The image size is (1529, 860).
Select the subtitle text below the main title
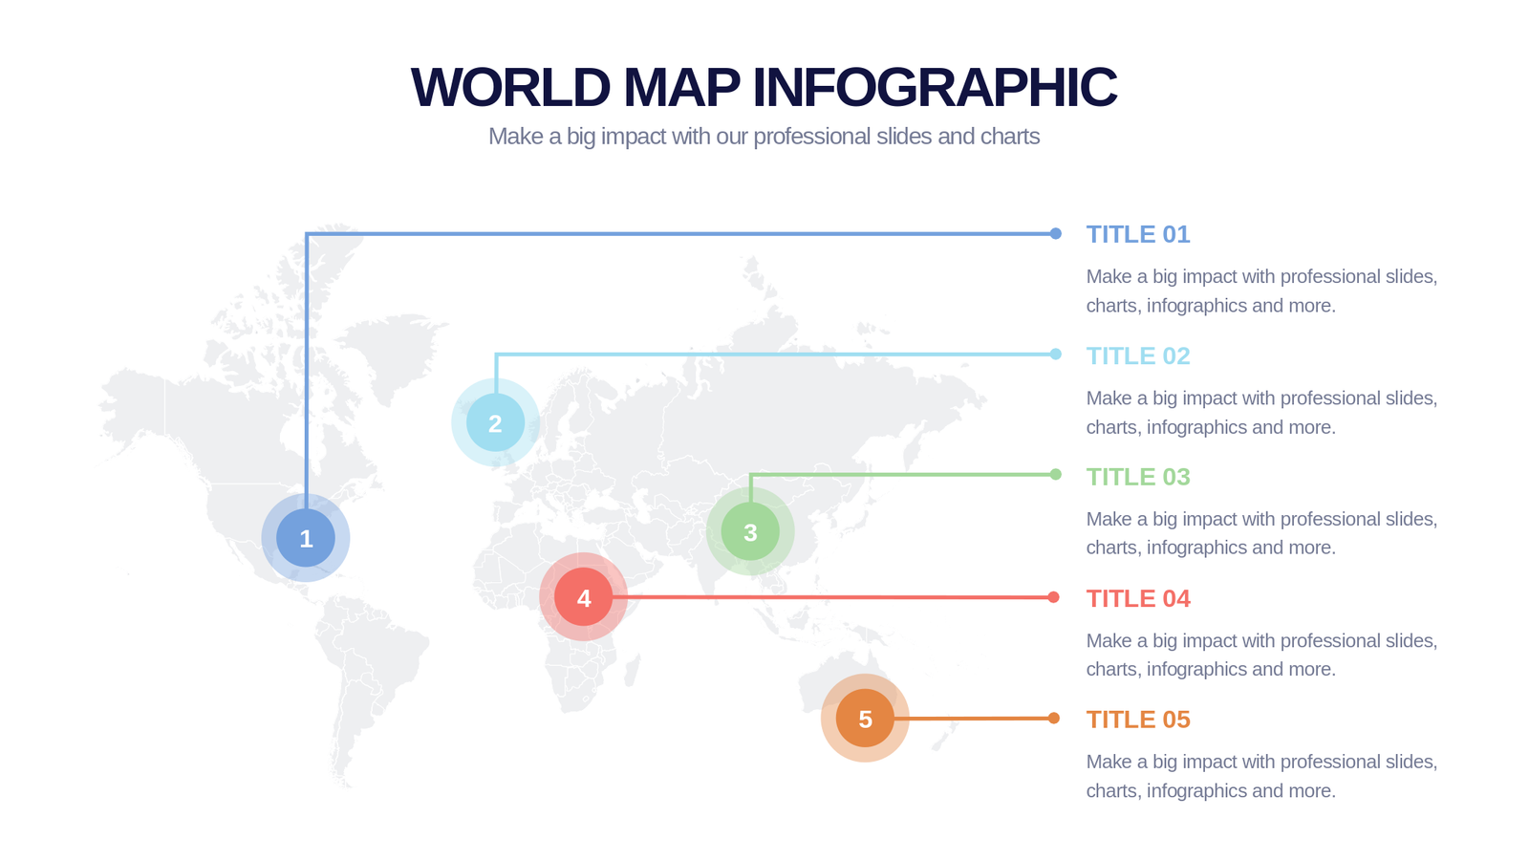(764, 137)
